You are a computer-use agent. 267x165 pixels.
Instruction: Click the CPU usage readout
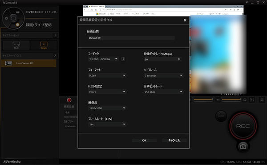click(227, 162)
